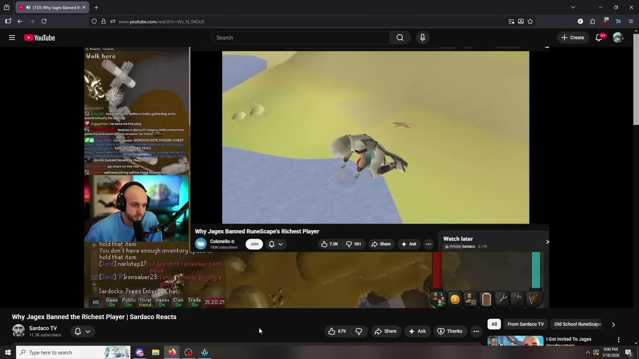Screen dimensions: 639x359
Task: Like the video with 679 likes
Action: tap(337, 331)
